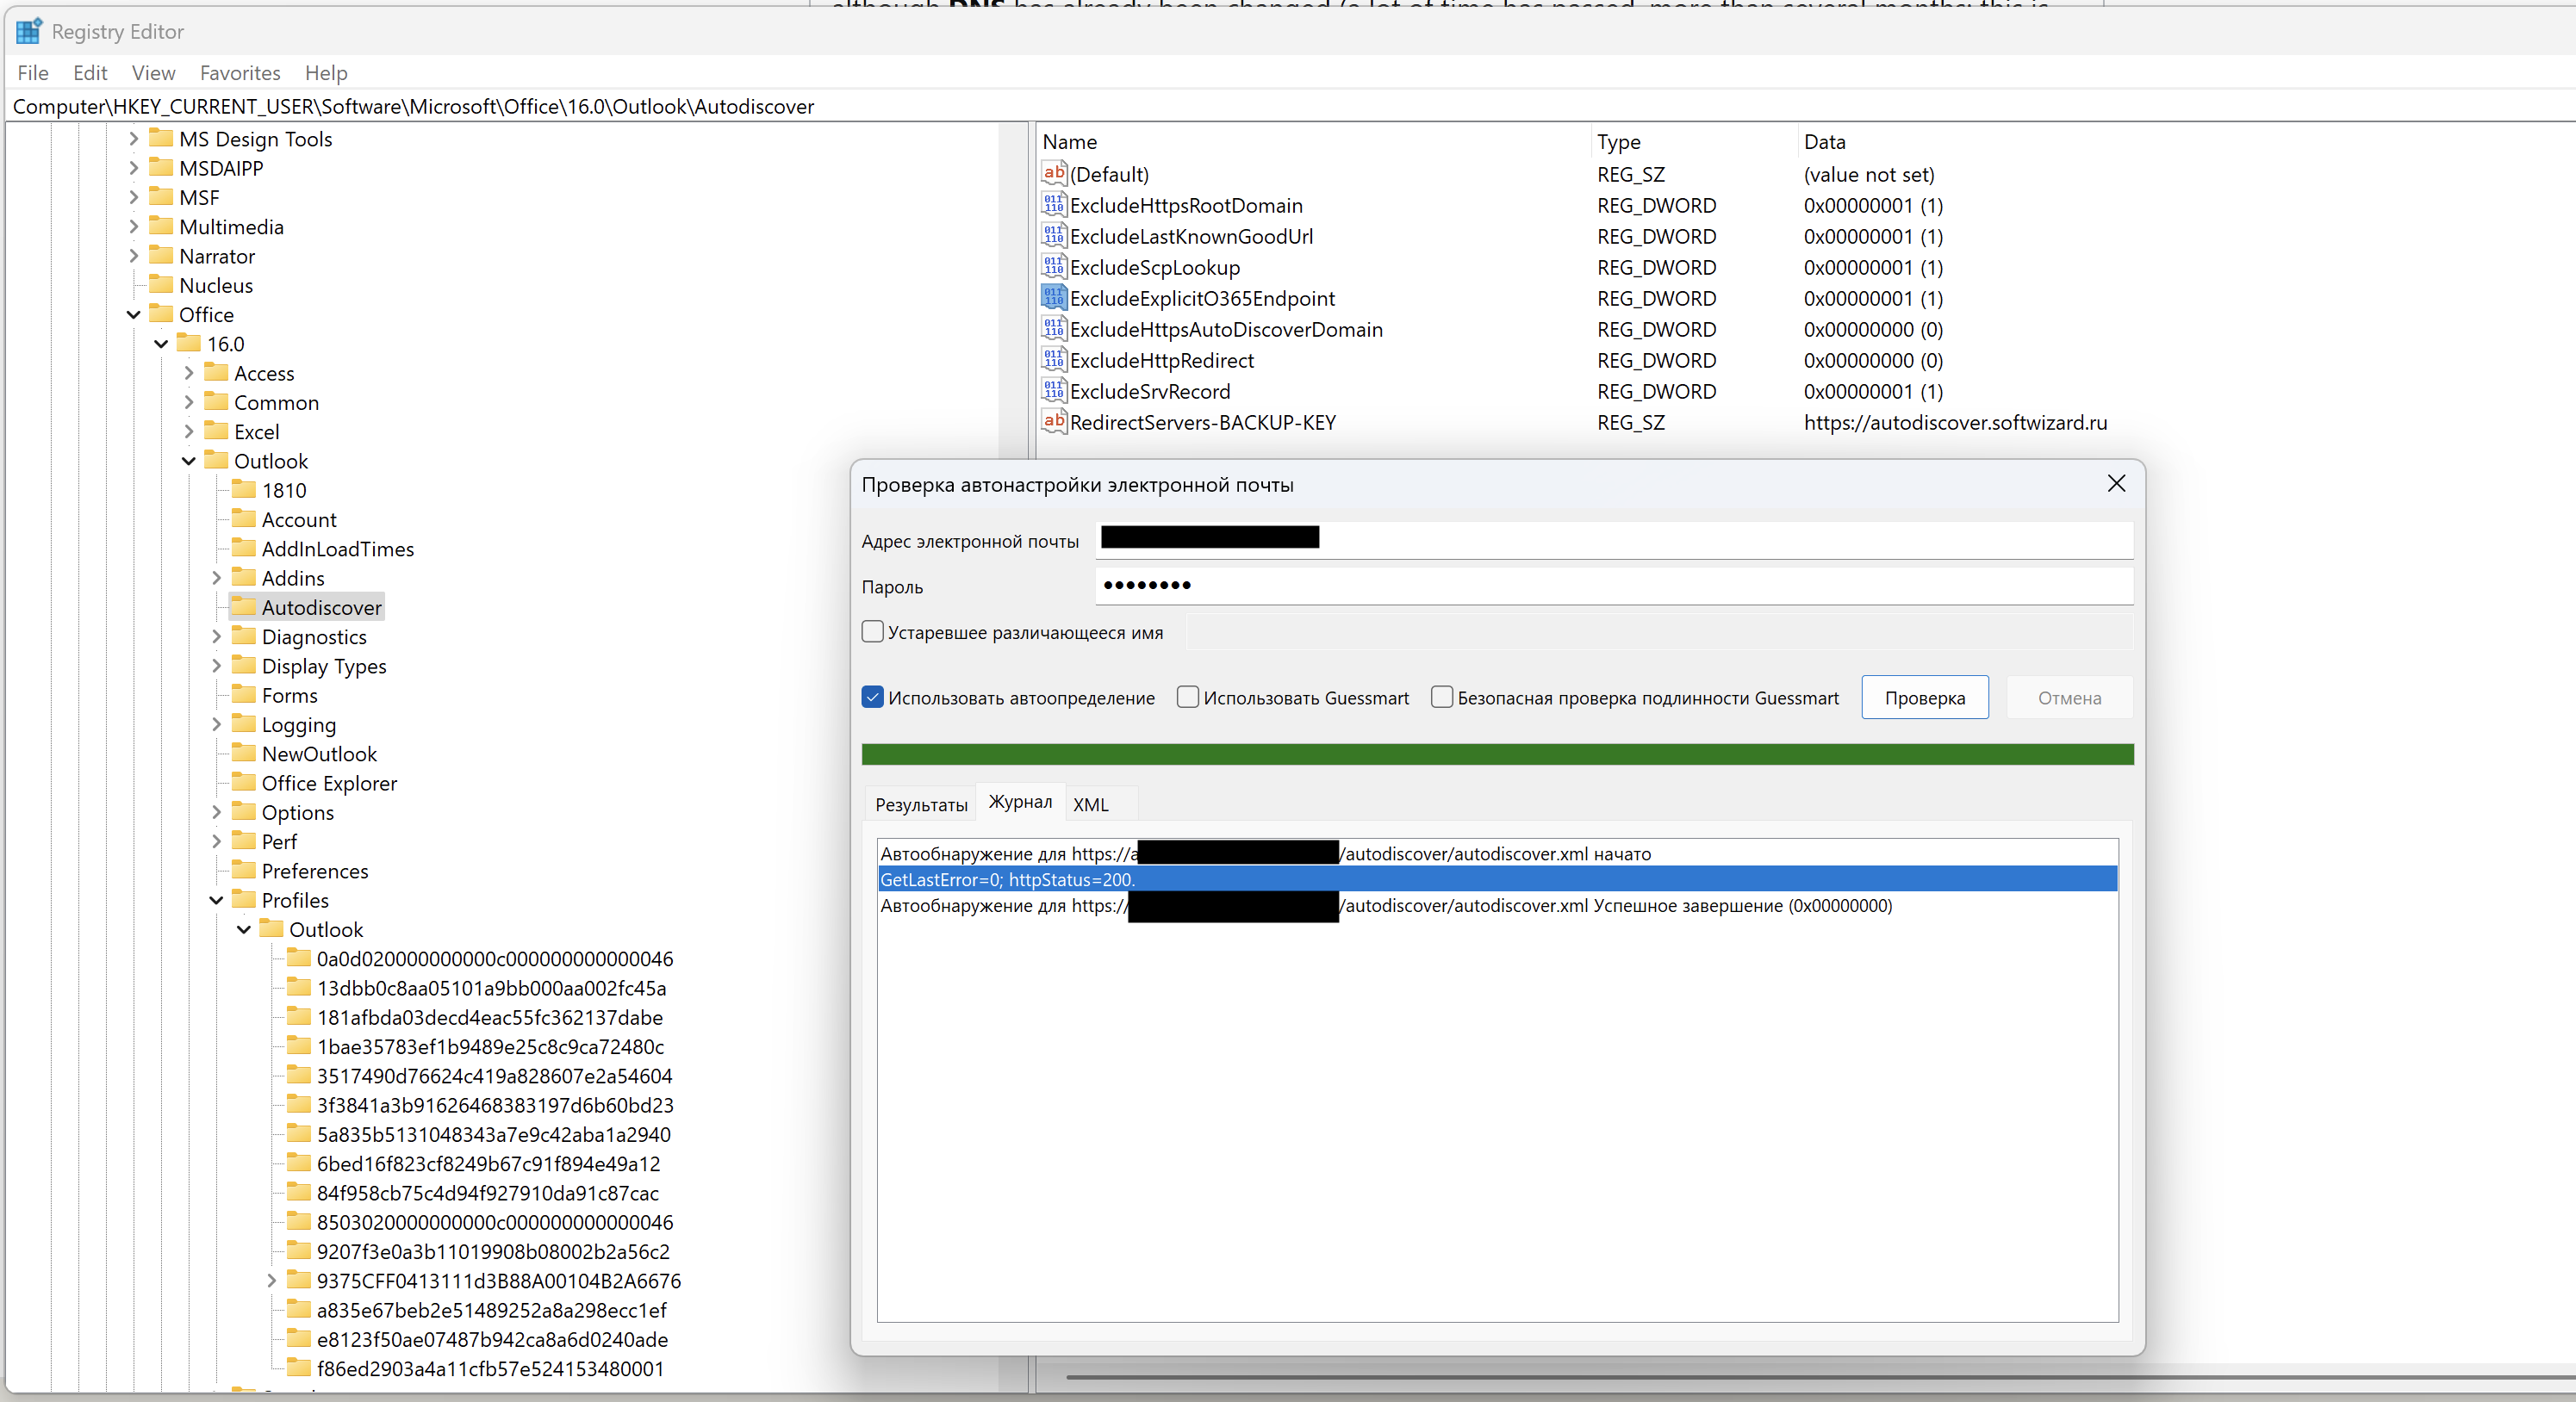Click the registry path address bar

1290,106
